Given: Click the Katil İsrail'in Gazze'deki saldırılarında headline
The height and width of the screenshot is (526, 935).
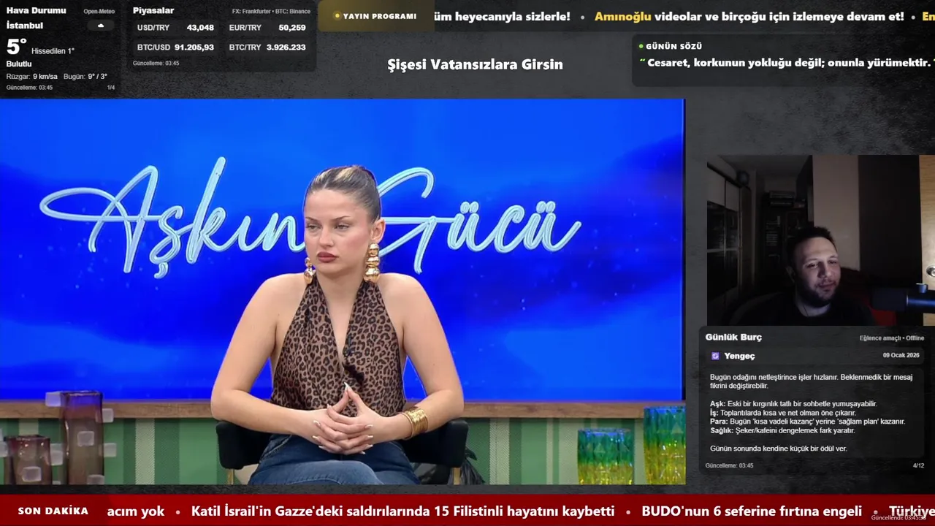Looking at the screenshot, I should (402, 511).
